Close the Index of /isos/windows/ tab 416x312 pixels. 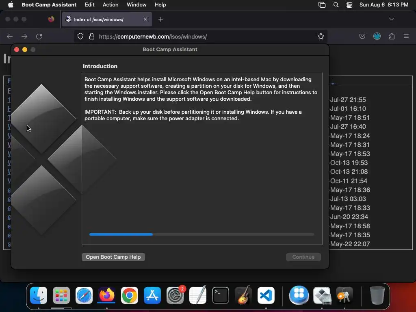145,19
